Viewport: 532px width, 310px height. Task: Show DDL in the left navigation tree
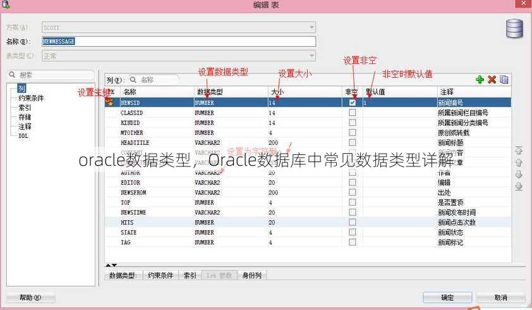[23, 135]
